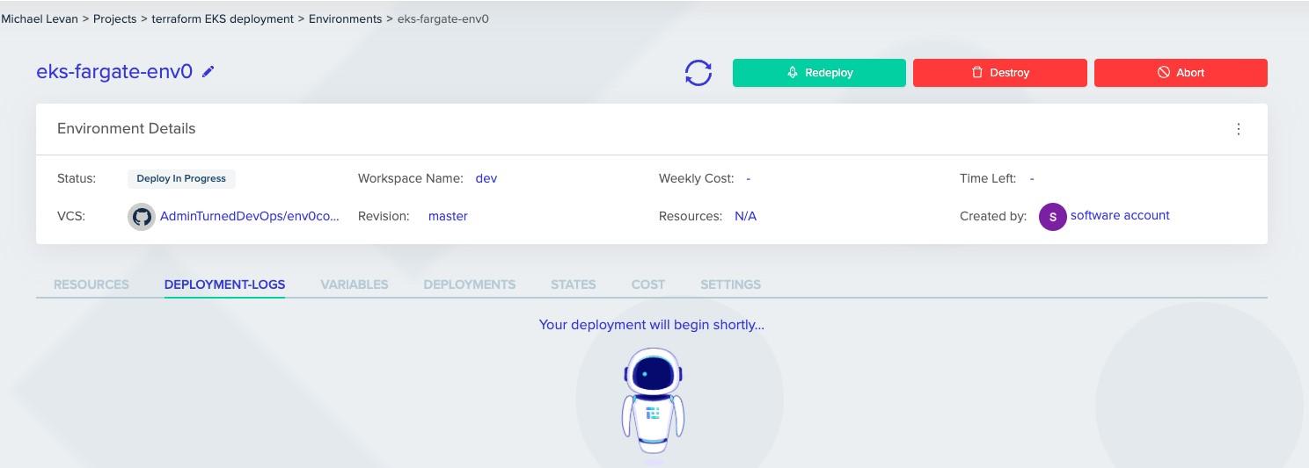Click the env0 robot illustration
Viewport: 1309px width, 468px height.
click(653, 400)
